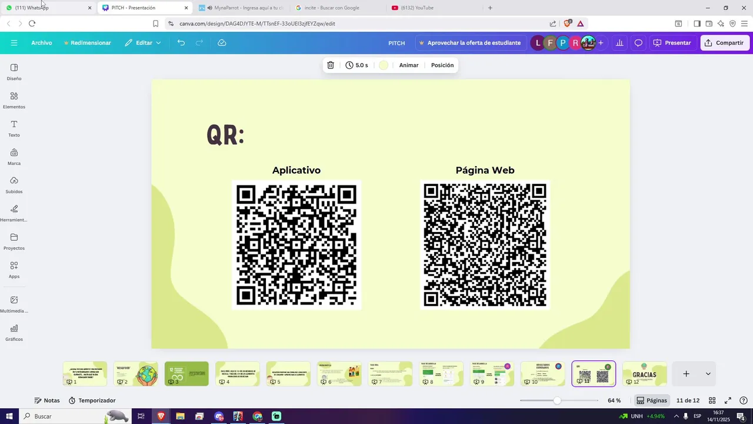Set page duration 5.0 s
The width and height of the screenshot is (753, 424).
click(357, 65)
